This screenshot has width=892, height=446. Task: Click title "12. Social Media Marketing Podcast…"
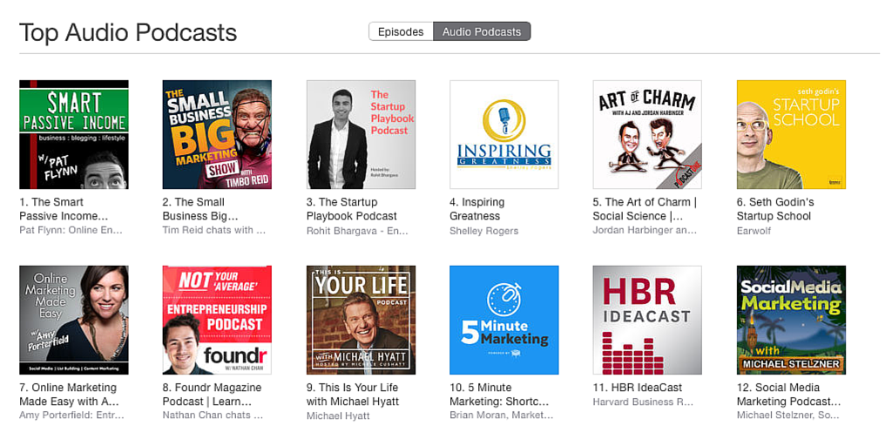point(789,395)
